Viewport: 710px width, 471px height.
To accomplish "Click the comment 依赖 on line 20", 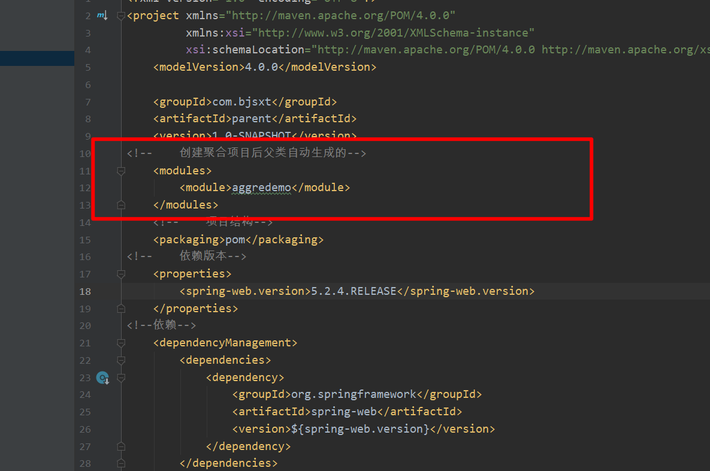I will (x=165, y=325).
